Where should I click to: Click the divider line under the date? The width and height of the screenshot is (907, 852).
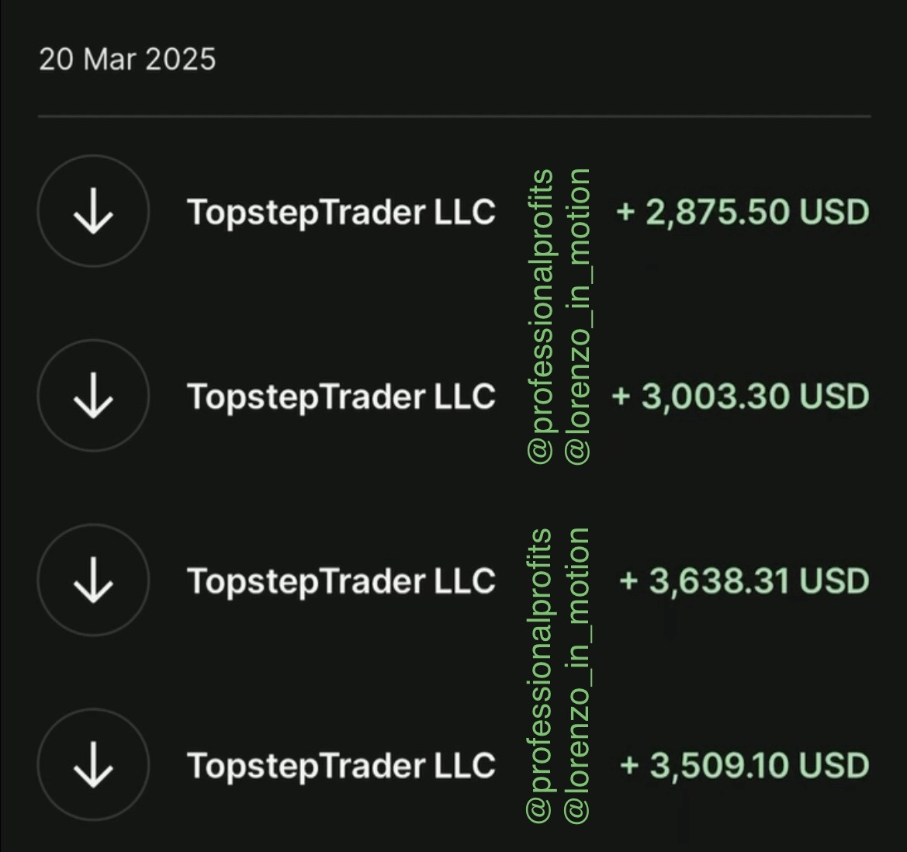[454, 117]
